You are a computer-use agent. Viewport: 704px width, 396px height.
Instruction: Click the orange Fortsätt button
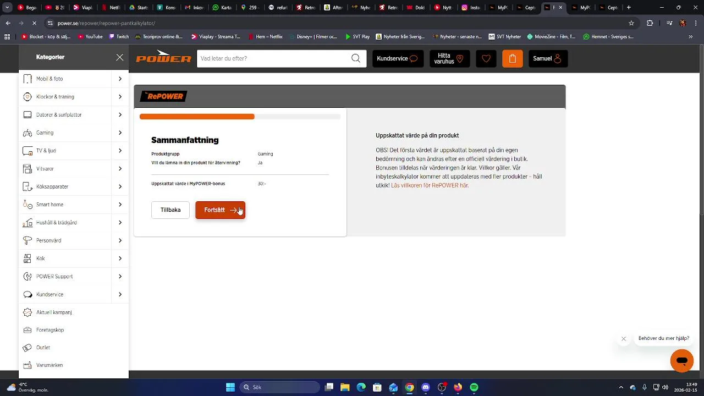(220, 210)
